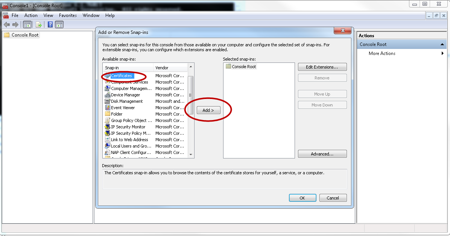Select Device Manager snap-in name
The height and width of the screenshot is (236, 450).
click(x=126, y=95)
